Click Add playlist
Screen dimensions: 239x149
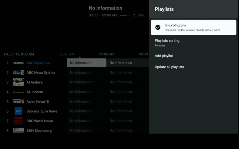pos(164,56)
